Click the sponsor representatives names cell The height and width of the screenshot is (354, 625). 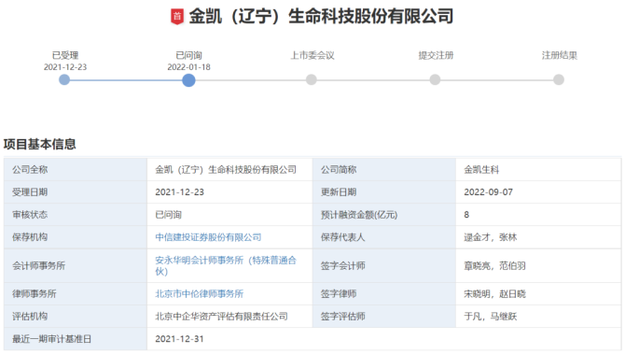pos(538,237)
